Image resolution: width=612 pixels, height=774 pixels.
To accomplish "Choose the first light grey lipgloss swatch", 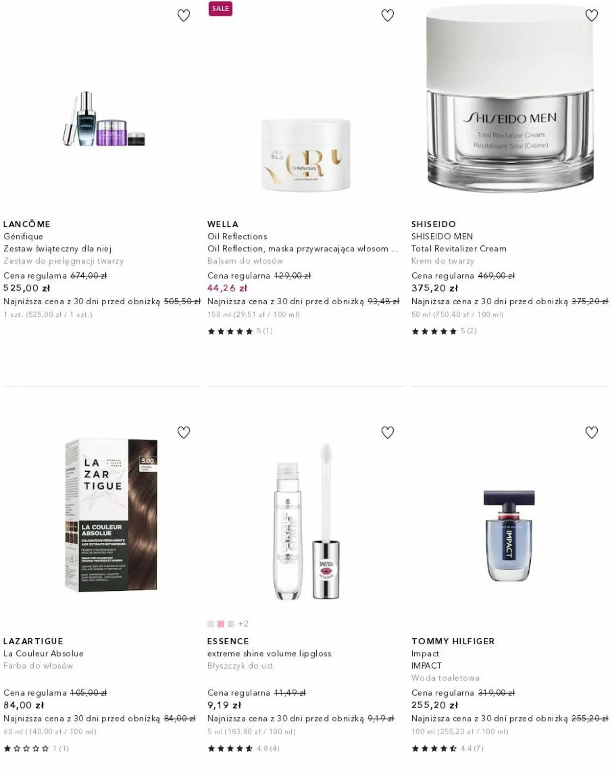I will [x=211, y=624].
